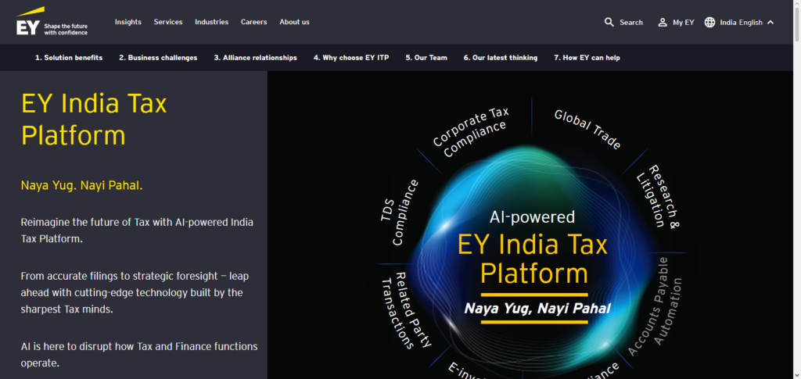Select the India English language label

click(x=742, y=23)
